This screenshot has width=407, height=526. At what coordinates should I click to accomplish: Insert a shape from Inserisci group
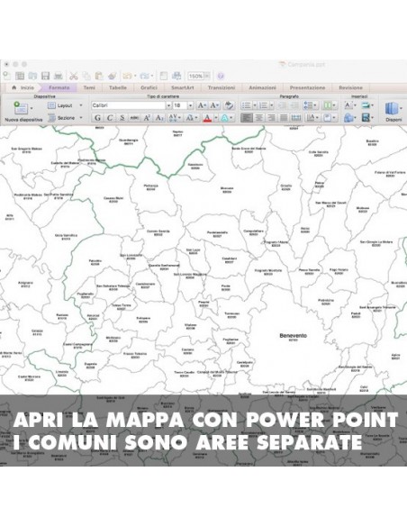(348, 118)
